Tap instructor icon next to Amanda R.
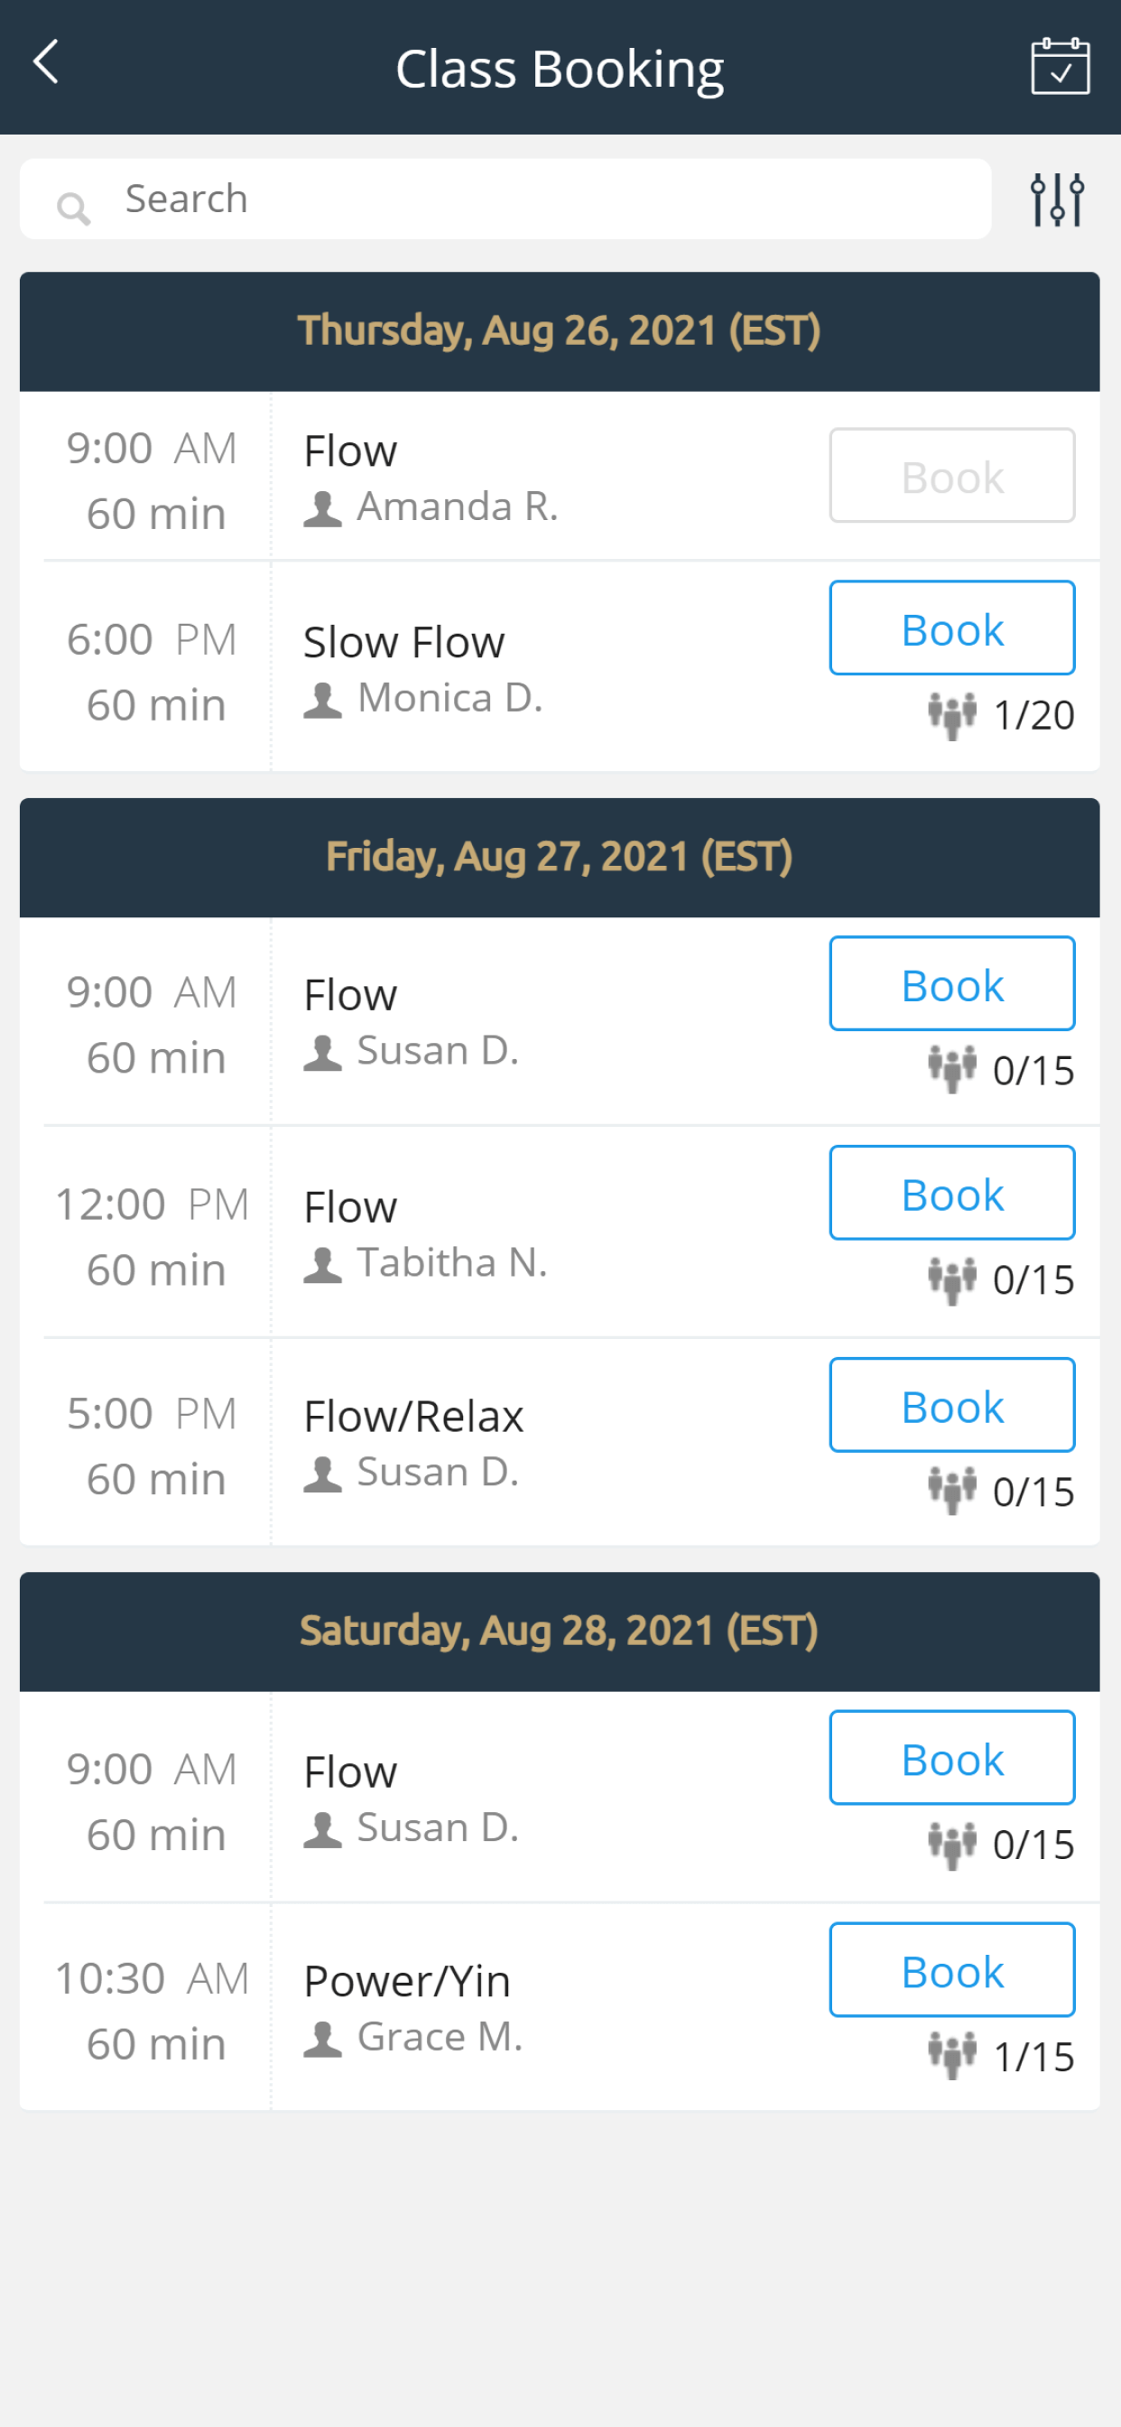Viewport: 1121px width, 2427px height. 322,508
